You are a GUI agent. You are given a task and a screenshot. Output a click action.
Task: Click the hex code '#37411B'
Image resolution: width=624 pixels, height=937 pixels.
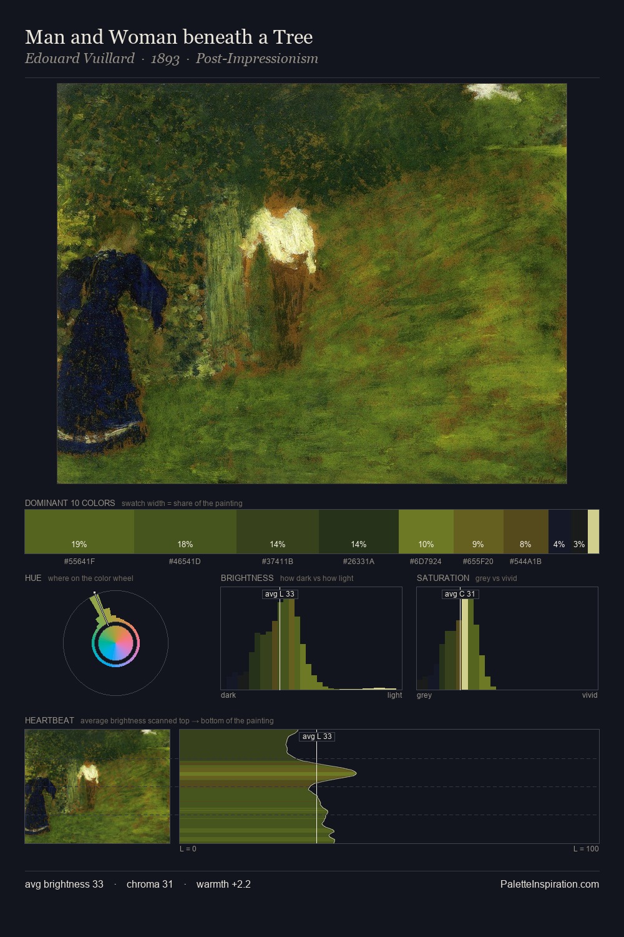point(278,562)
